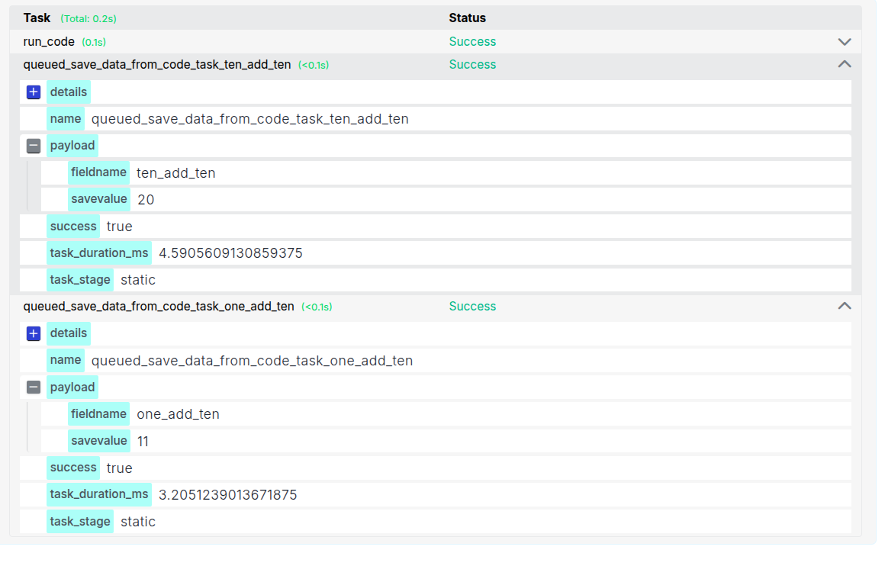Collapse the one_add_ten task row via chevron
Image resolution: width=885 pixels, height=566 pixels.
coord(844,306)
